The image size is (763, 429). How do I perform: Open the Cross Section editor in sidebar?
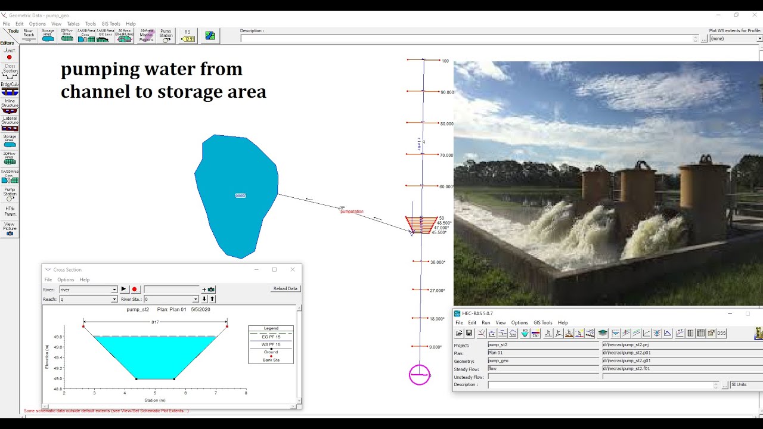[x=10, y=71]
